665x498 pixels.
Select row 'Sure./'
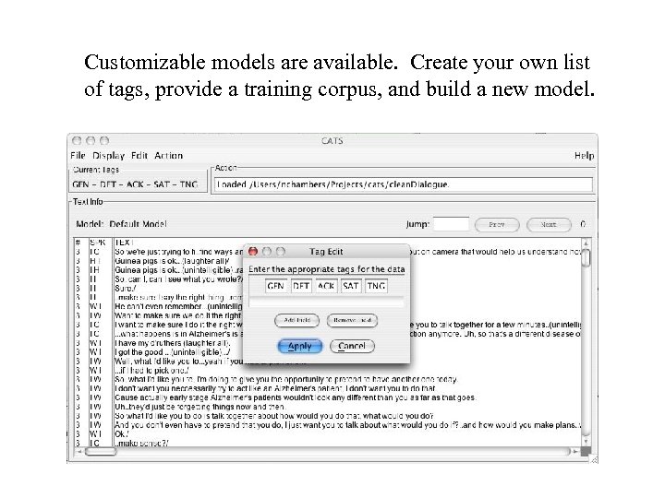(x=126, y=289)
